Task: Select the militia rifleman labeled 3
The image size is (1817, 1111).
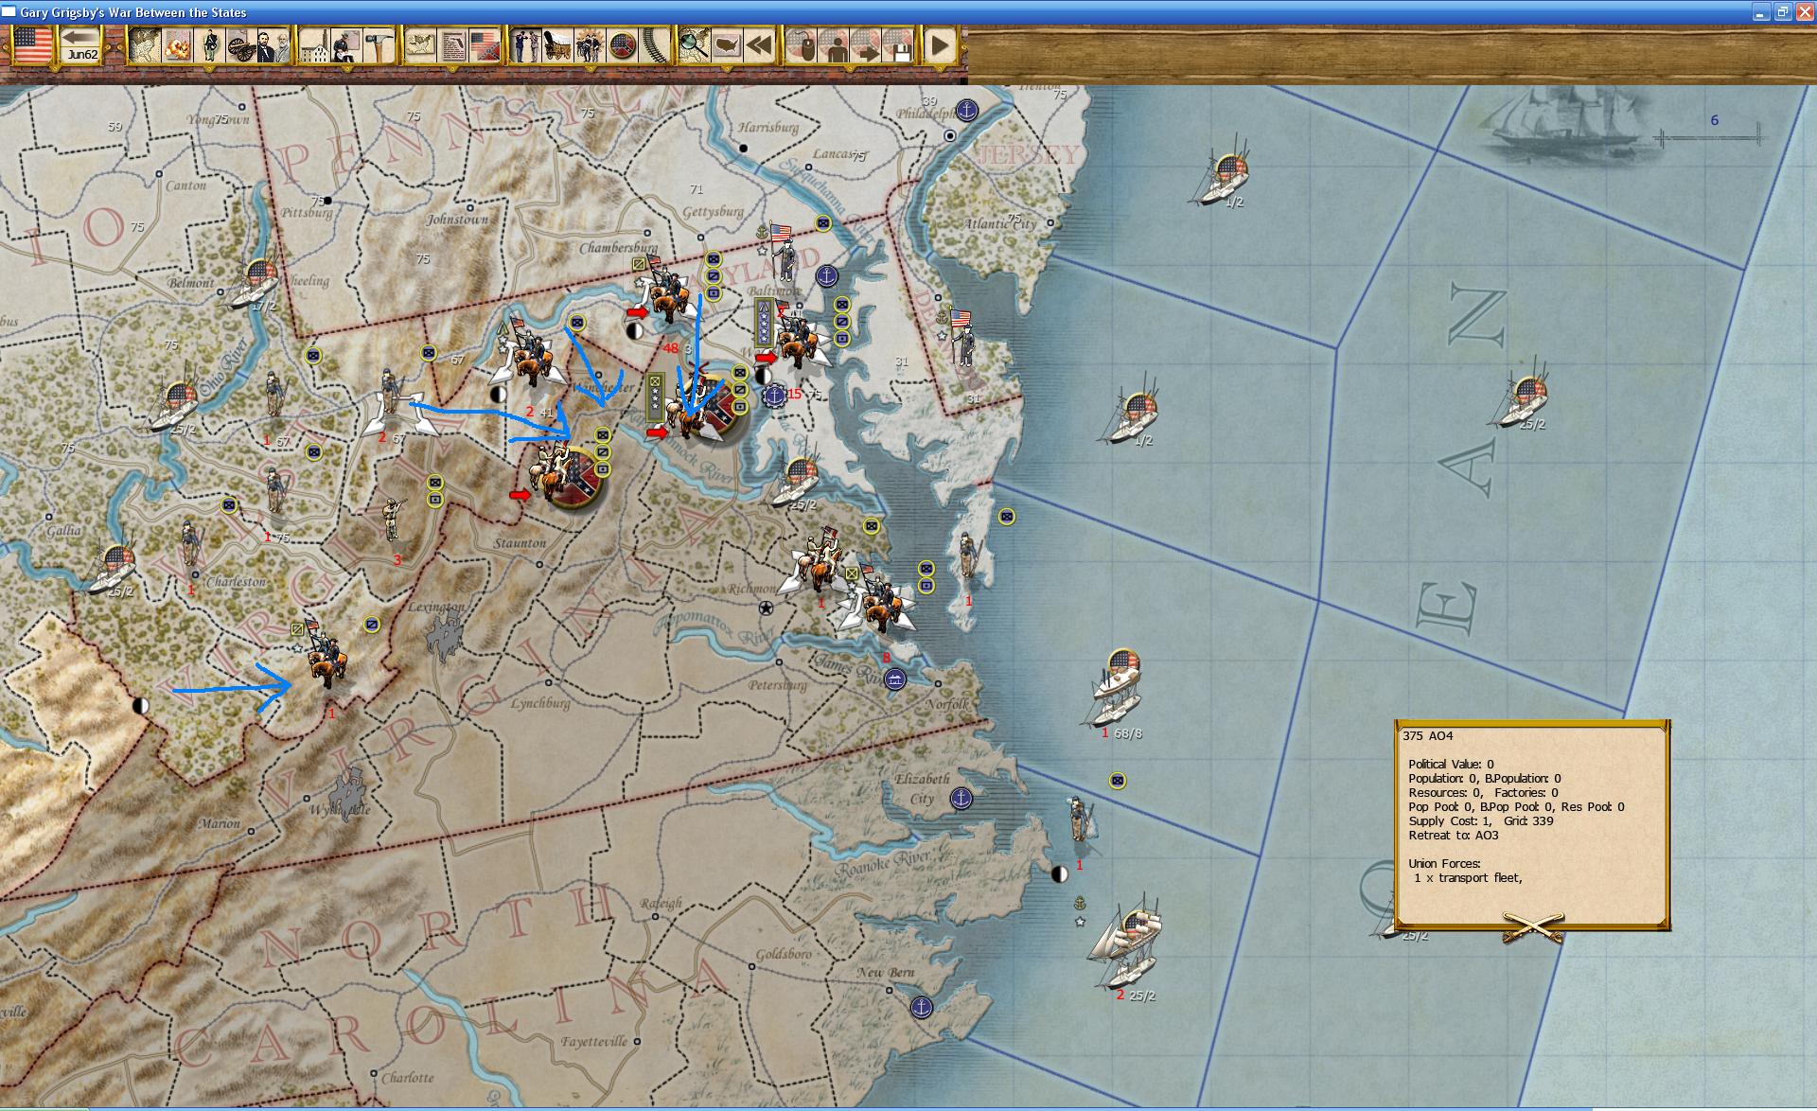Action: pyautogui.click(x=392, y=520)
